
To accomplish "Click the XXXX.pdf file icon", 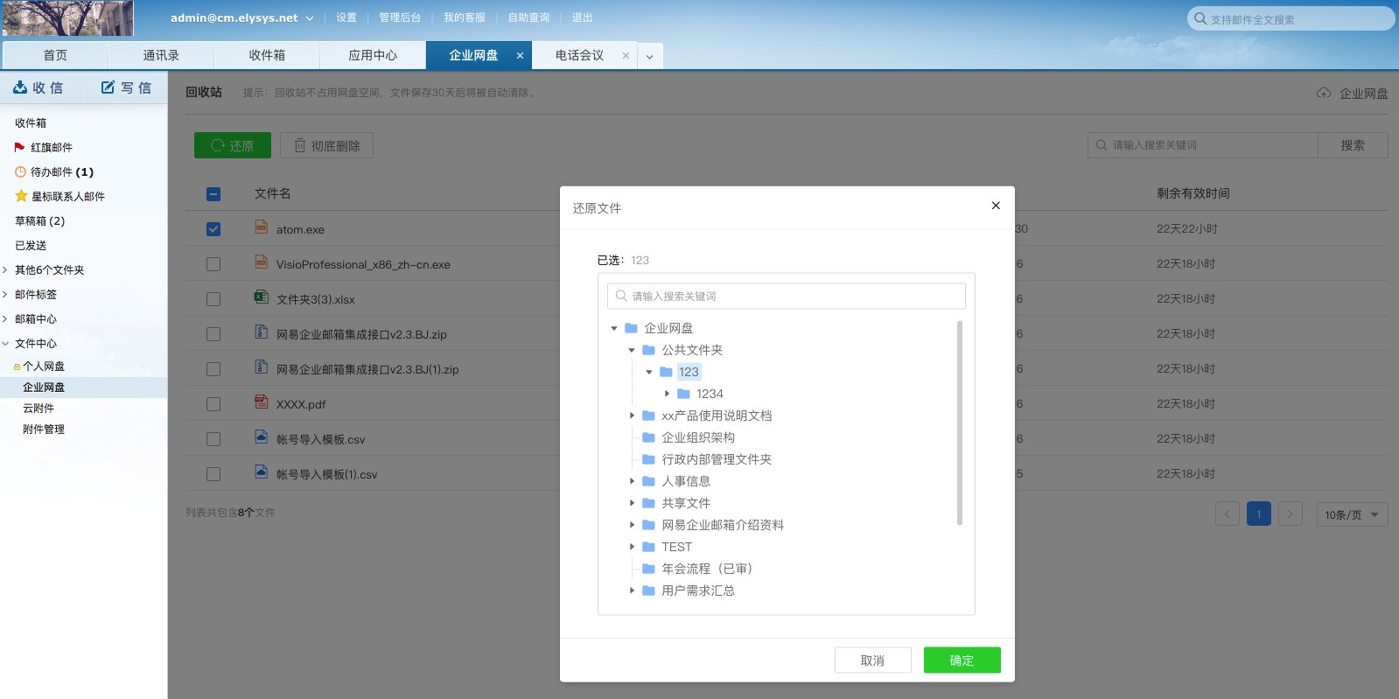I will [x=261, y=402].
